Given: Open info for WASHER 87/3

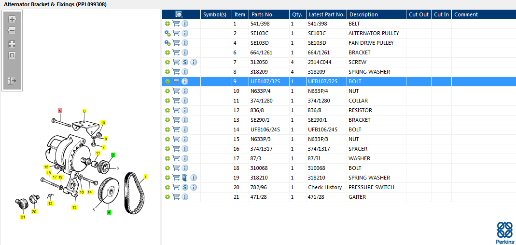Looking at the screenshot, I should (x=185, y=158).
